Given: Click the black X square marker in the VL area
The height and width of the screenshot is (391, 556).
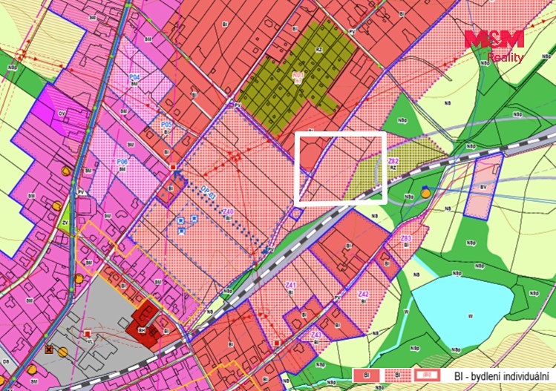Looking at the screenshot, I should [49, 350].
